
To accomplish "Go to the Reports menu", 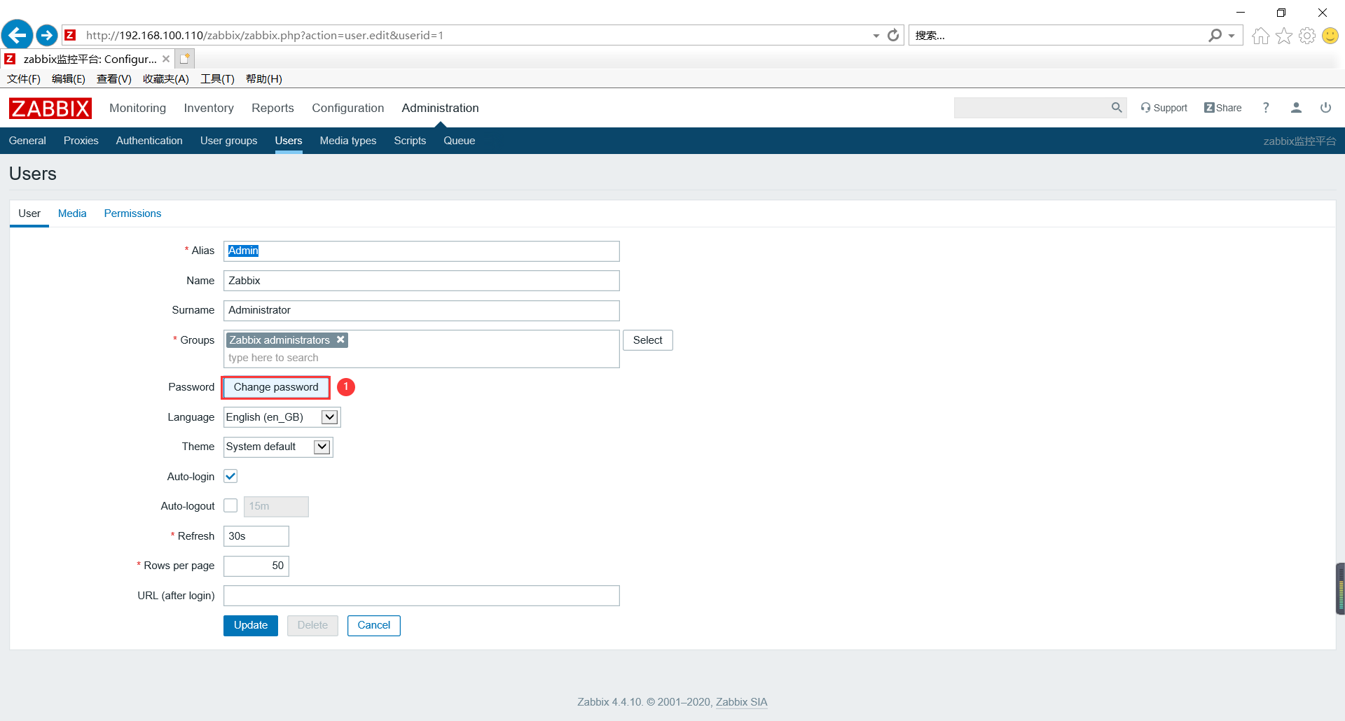I will [x=273, y=108].
